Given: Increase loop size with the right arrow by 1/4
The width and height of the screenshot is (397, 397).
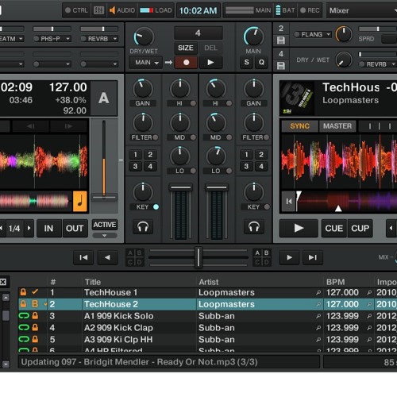Looking at the screenshot, I should [29, 228].
